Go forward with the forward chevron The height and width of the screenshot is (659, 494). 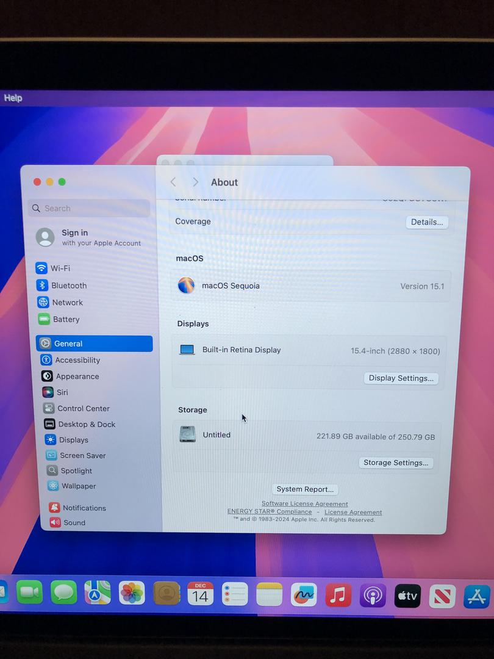tap(195, 182)
